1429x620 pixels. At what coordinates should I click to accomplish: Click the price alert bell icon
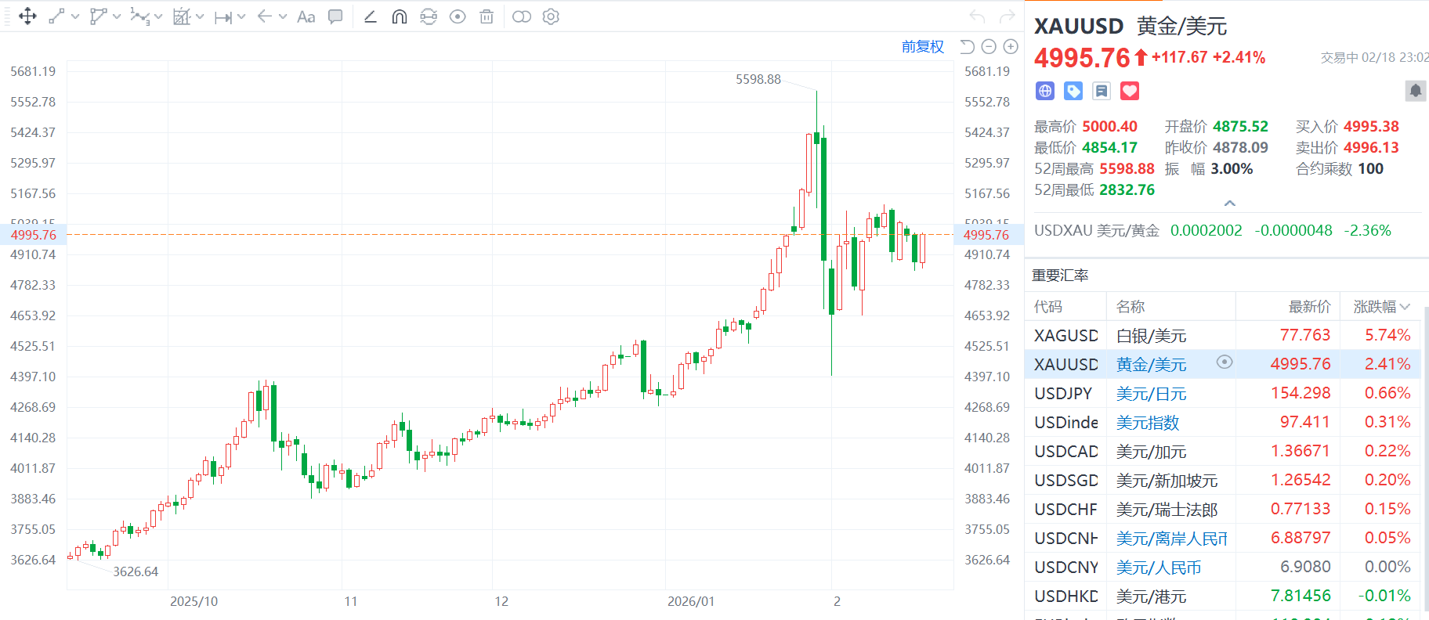[x=1415, y=91]
